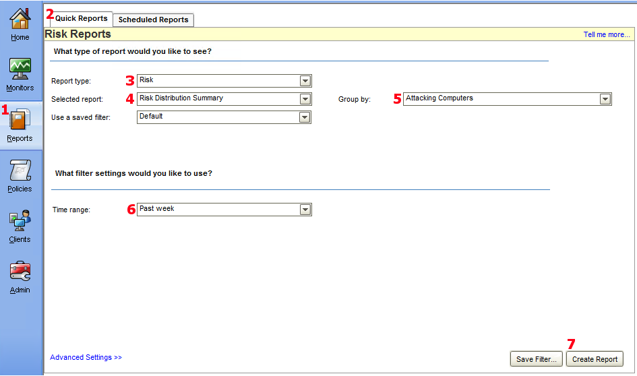Expand the Selected report dropdown arrow
This screenshot has width=637, height=376.
point(305,99)
